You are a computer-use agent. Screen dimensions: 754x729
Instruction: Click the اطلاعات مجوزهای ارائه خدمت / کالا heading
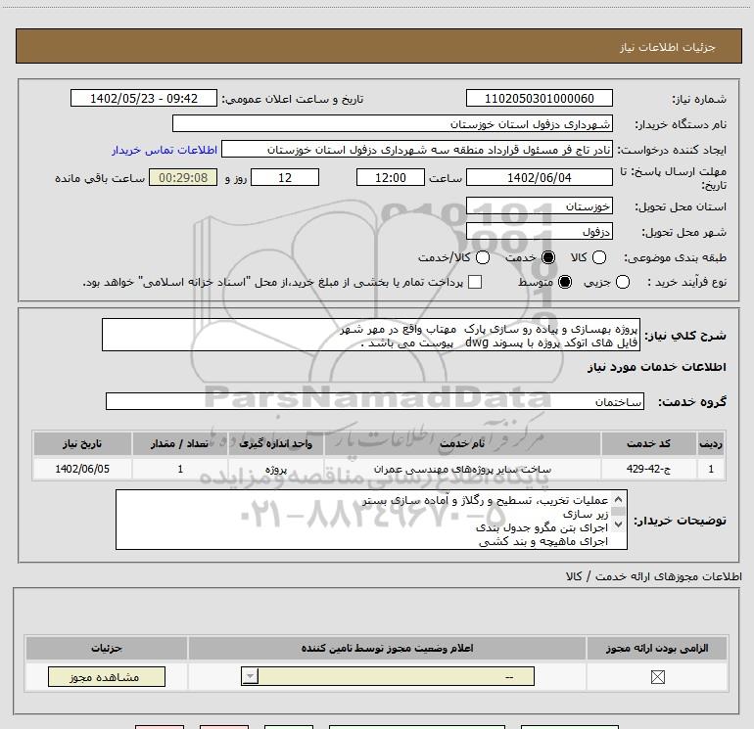click(x=654, y=576)
